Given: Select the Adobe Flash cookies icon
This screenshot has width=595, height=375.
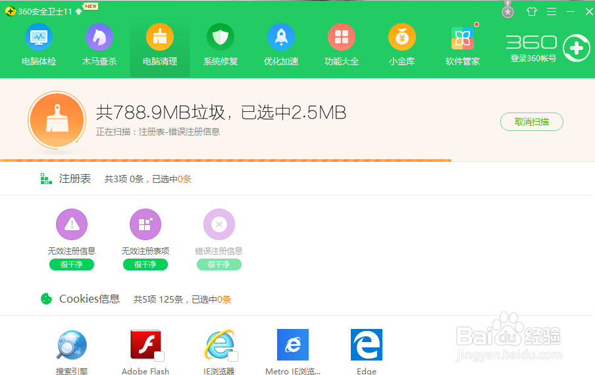Looking at the screenshot, I should (145, 345).
